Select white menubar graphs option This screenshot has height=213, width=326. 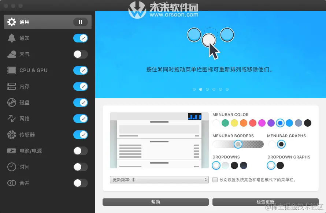click(x=272, y=144)
